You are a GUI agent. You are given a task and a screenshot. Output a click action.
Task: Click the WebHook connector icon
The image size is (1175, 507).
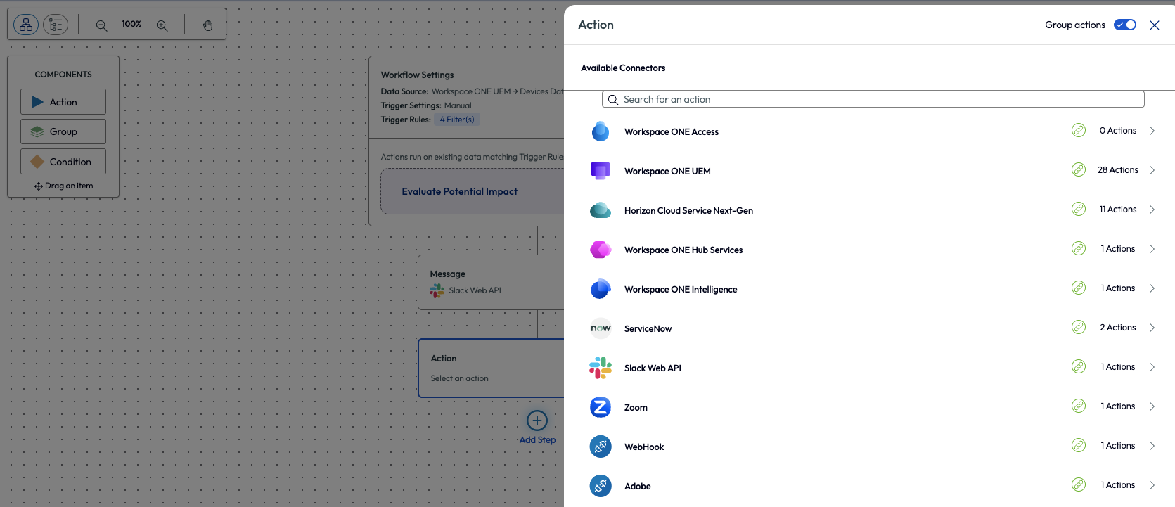pyautogui.click(x=601, y=447)
